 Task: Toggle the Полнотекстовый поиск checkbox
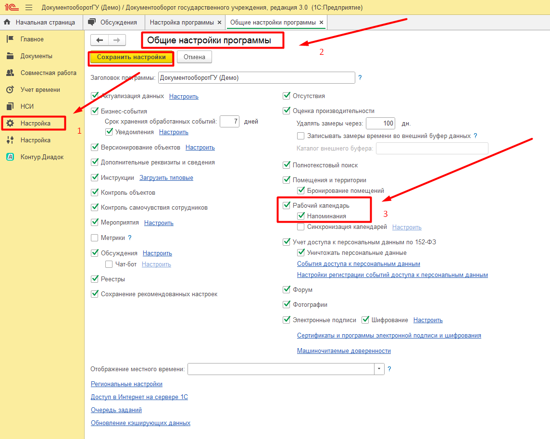[286, 164]
